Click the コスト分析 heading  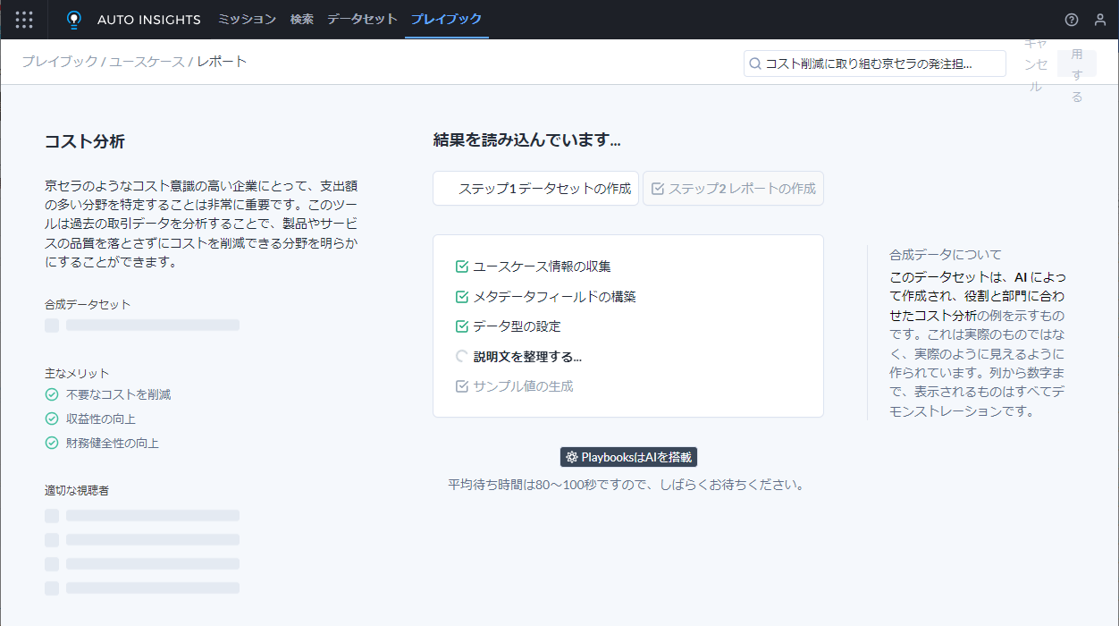pyautogui.click(x=85, y=141)
